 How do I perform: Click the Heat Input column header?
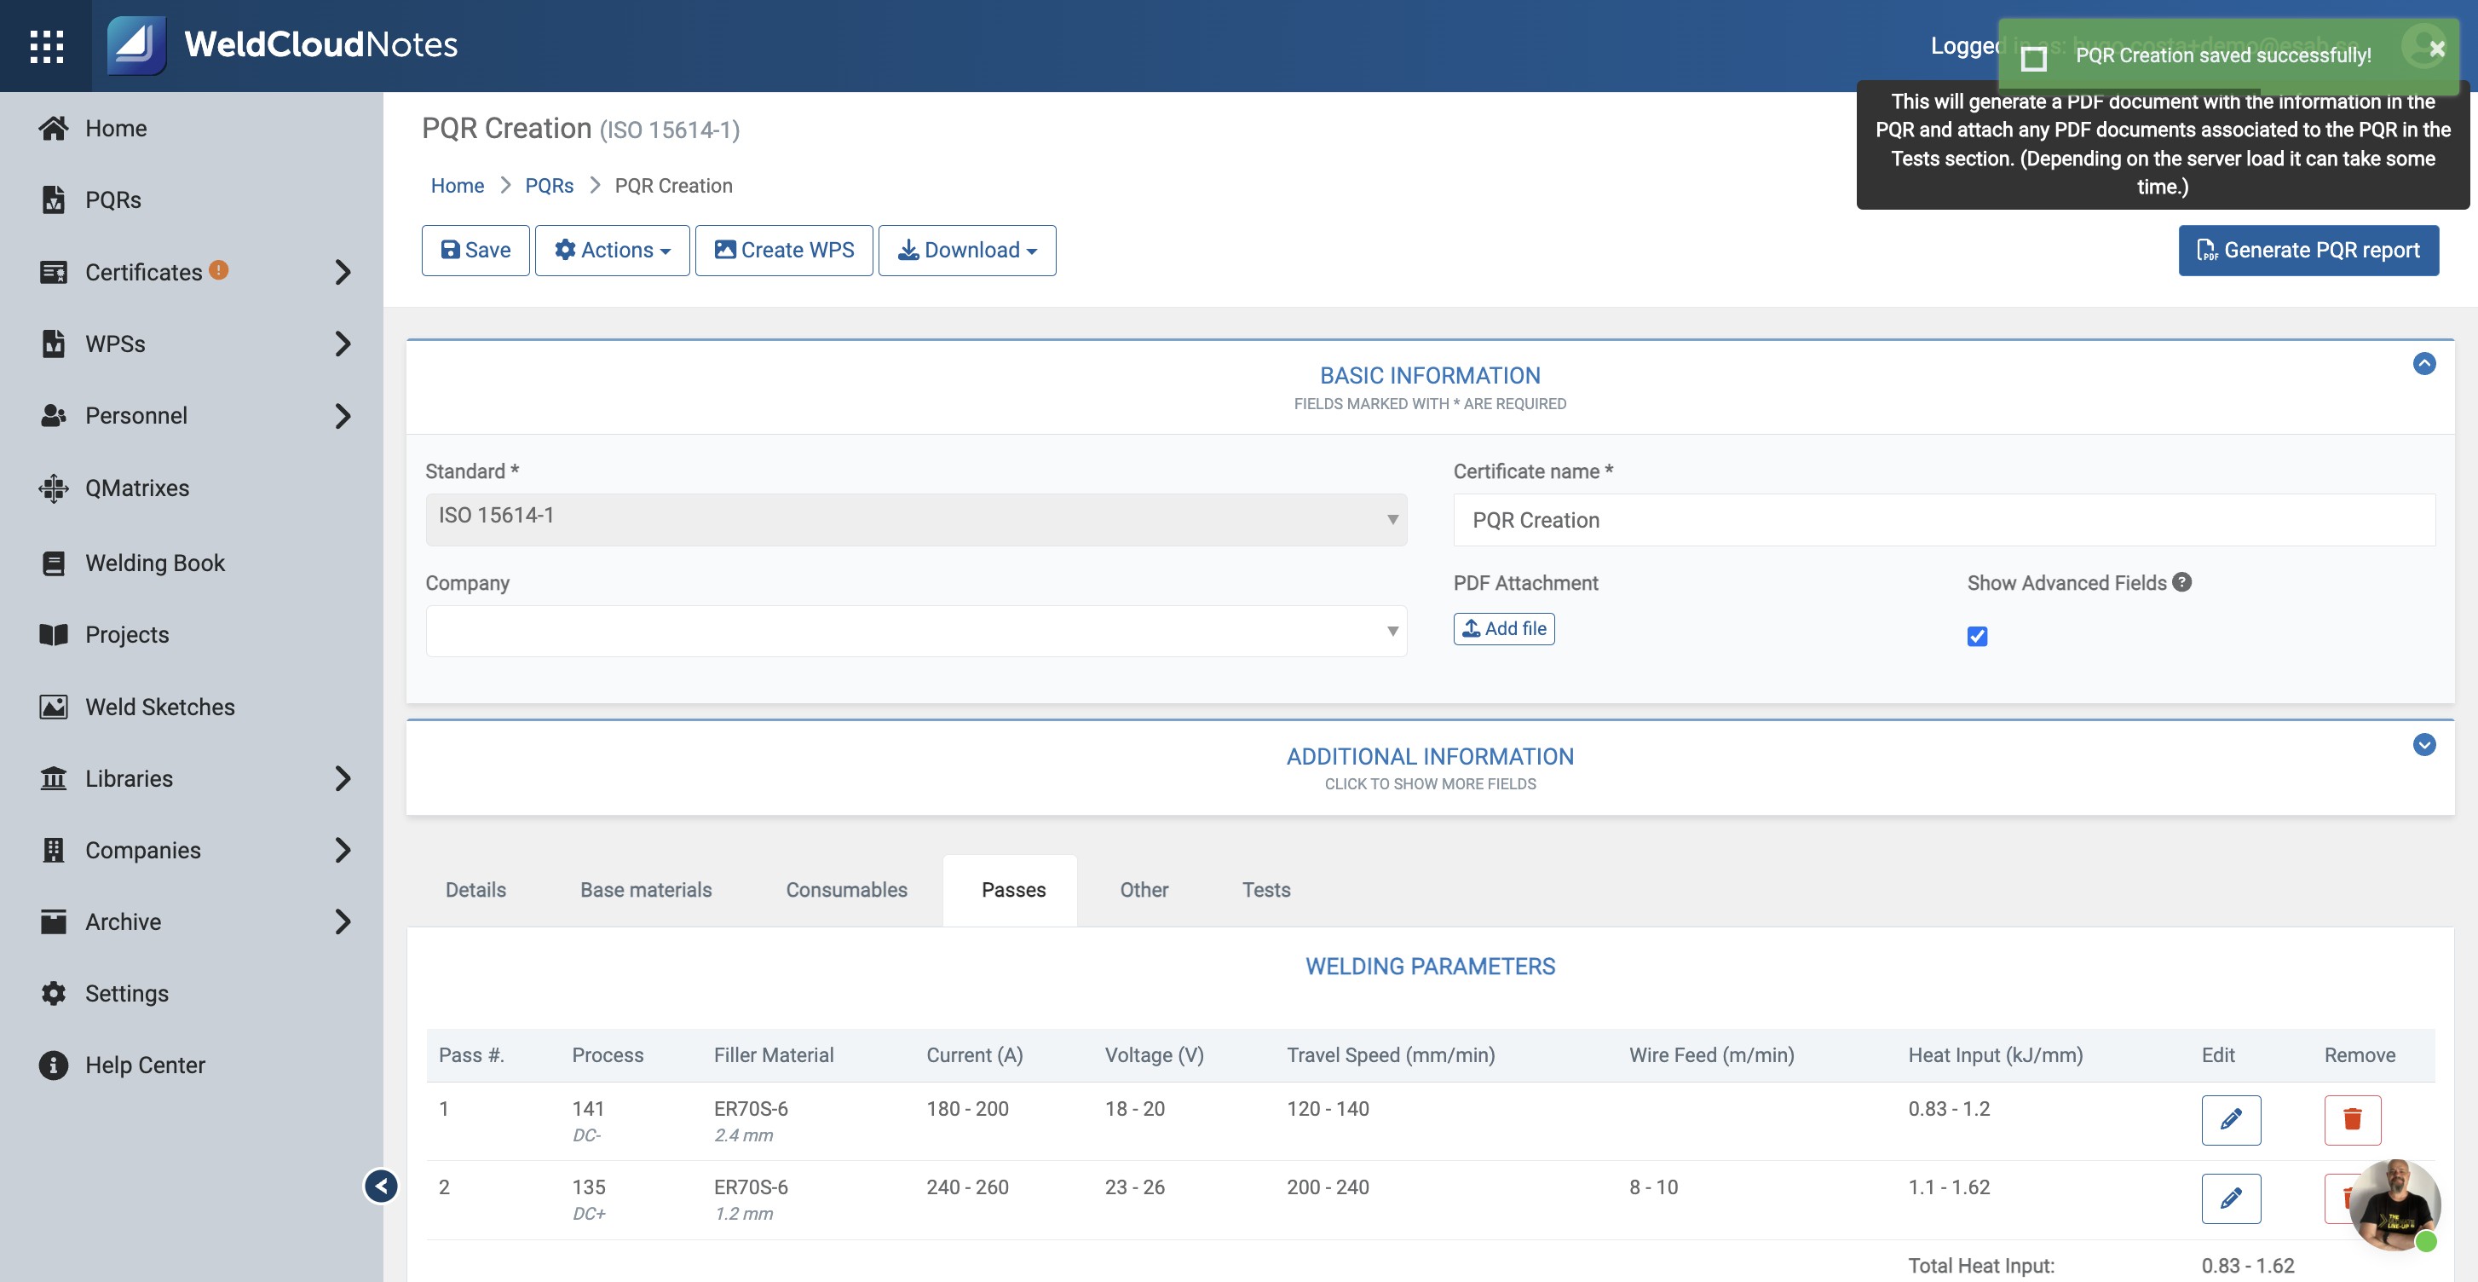click(x=1995, y=1055)
